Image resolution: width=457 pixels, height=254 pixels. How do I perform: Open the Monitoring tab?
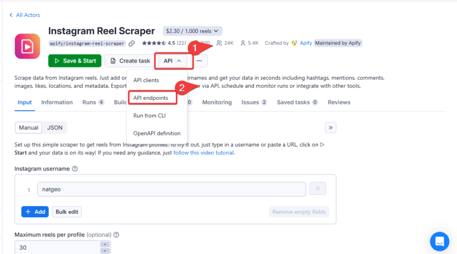coord(217,102)
